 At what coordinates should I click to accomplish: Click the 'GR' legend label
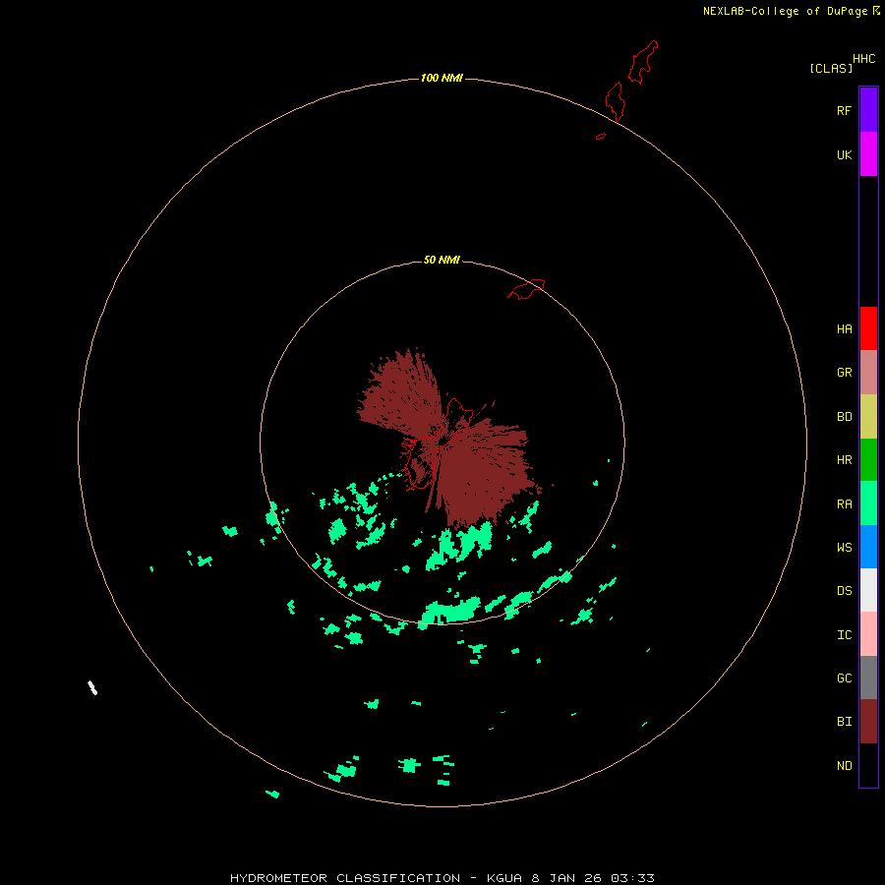click(844, 373)
